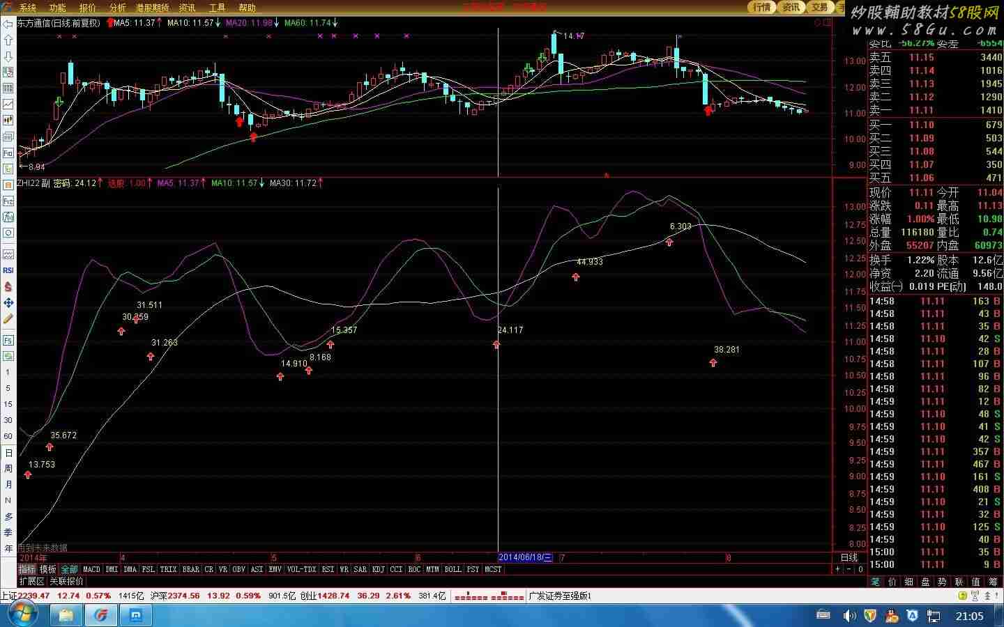
Task: Open the line chart icon in sidebar
Action: pos(8,104)
